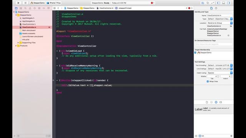246x138 pixels.
Task: Click the file Name input field
Action: pyautogui.click(x=219, y=15)
